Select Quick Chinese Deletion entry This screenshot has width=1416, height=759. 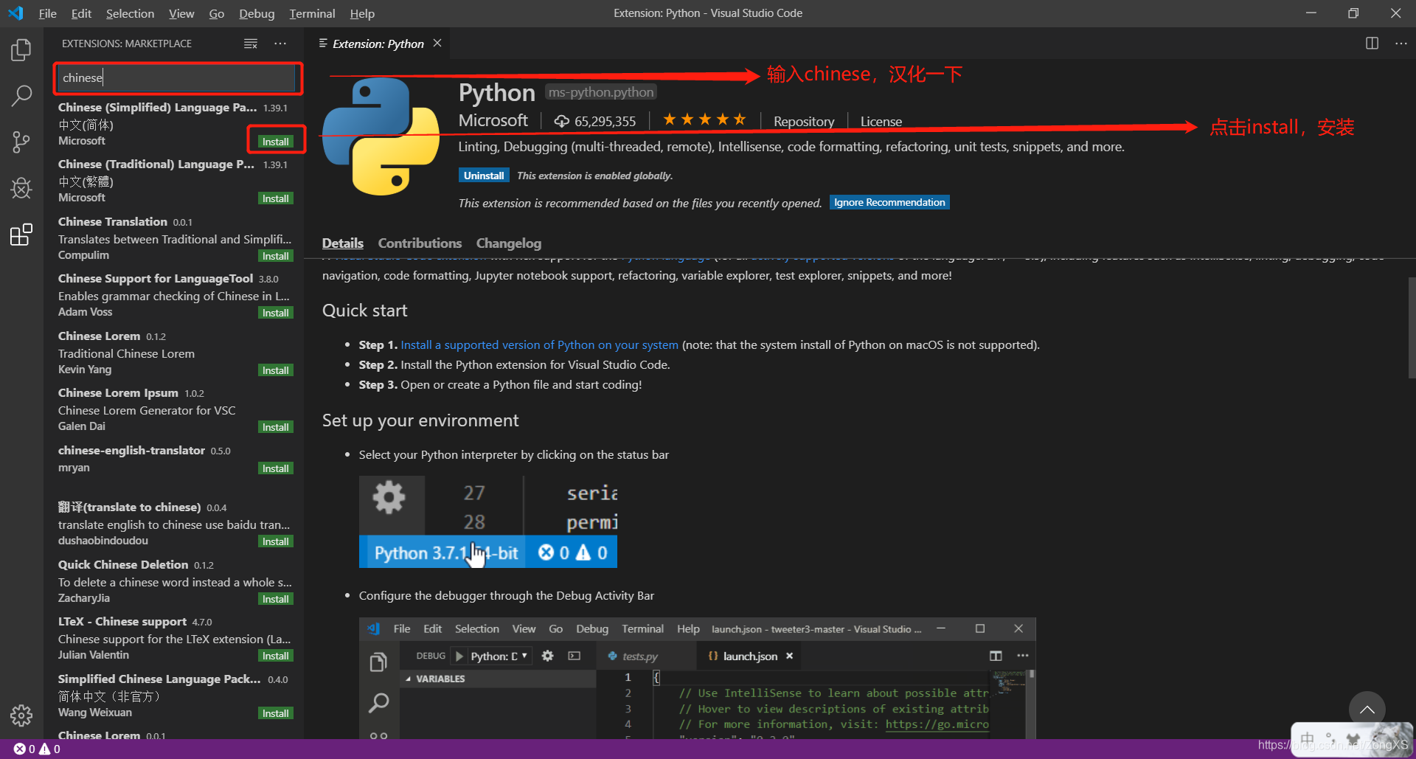tap(174, 581)
